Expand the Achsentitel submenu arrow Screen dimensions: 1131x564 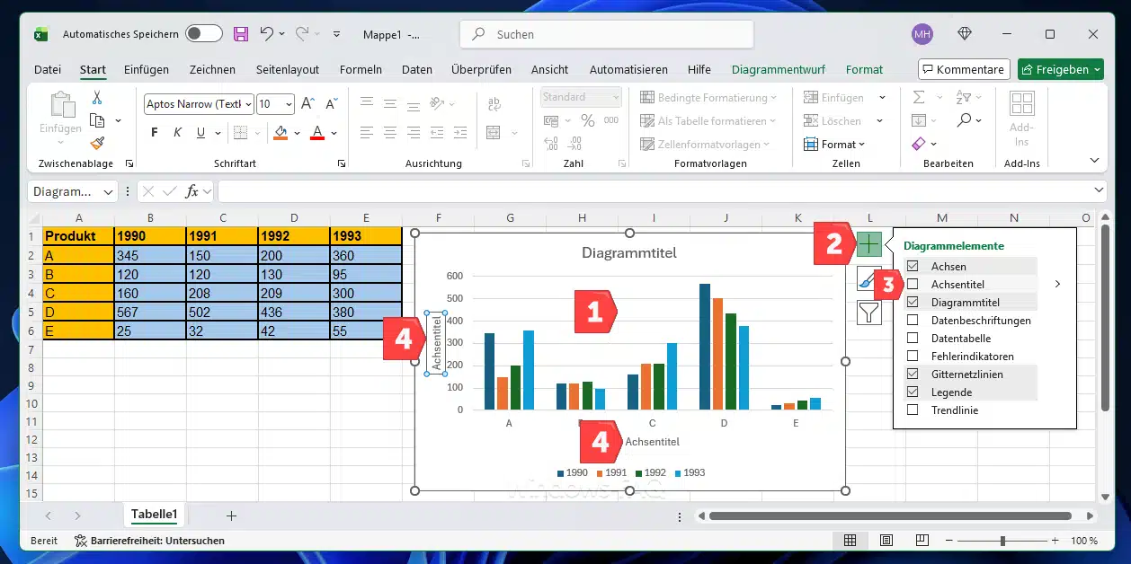coord(1057,285)
